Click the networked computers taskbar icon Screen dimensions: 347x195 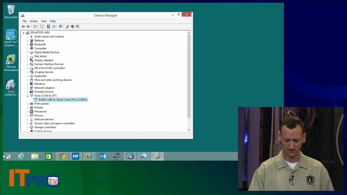(116, 156)
